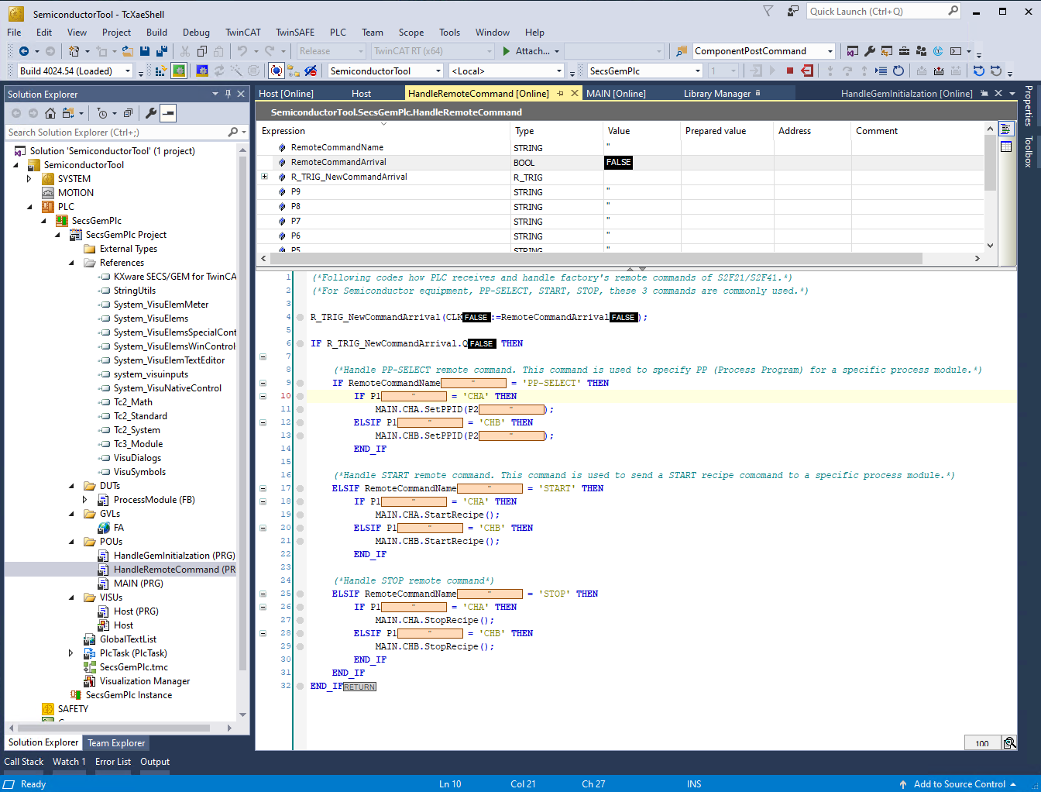Switch to MAIN [Online] tab

point(616,94)
